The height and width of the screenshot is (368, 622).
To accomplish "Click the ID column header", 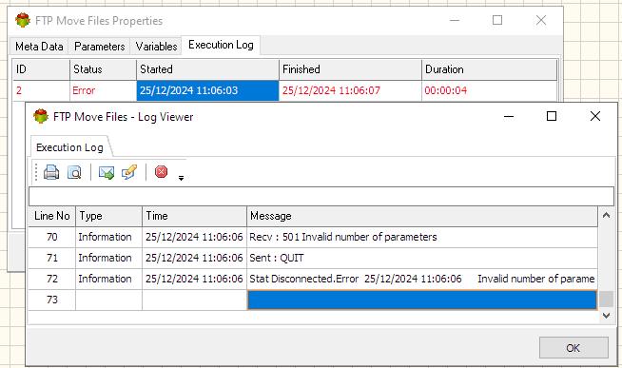I will pos(41,69).
